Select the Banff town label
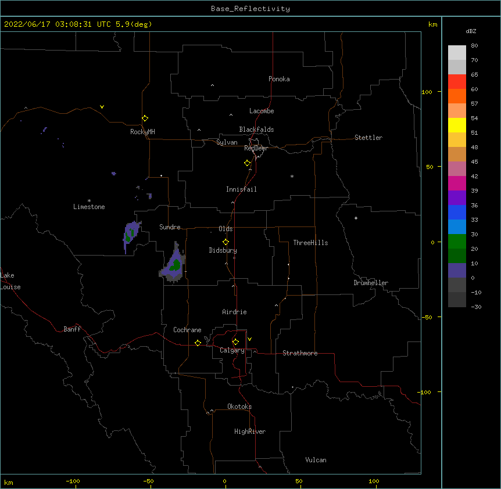 point(72,329)
